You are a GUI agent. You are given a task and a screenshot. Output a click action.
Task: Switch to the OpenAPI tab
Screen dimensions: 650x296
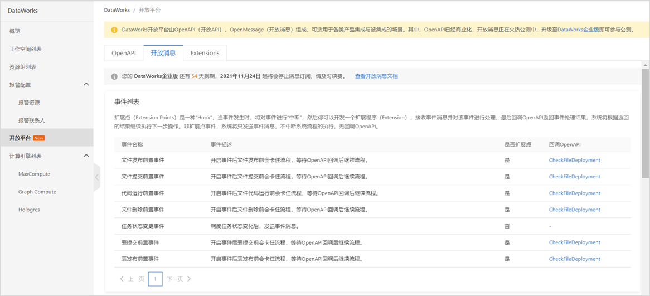(x=124, y=53)
